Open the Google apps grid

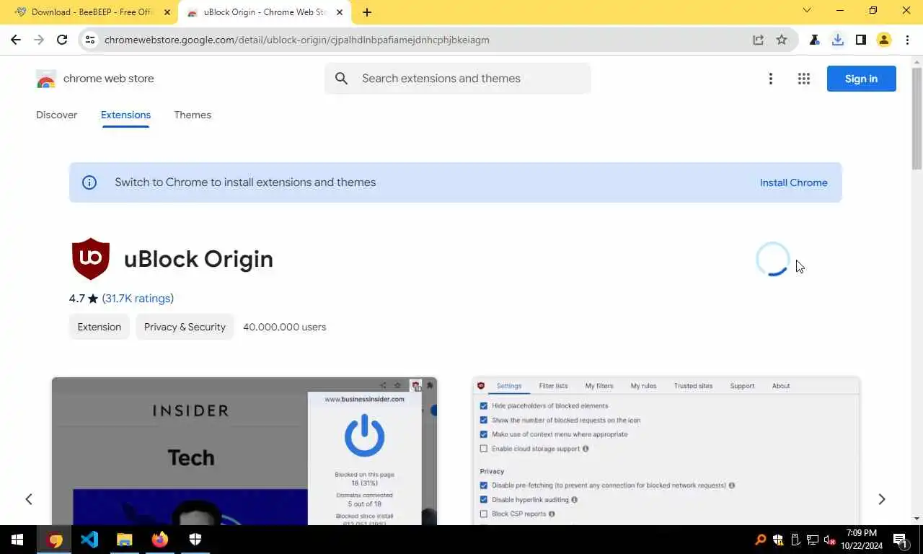pyautogui.click(x=804, y=79)
